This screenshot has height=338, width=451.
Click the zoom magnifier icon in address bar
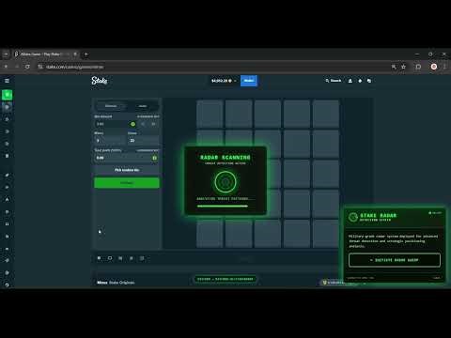394,67
